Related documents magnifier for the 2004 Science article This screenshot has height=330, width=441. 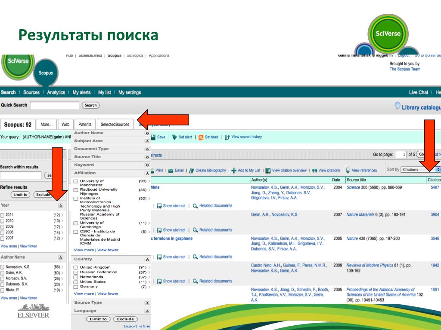195,206
